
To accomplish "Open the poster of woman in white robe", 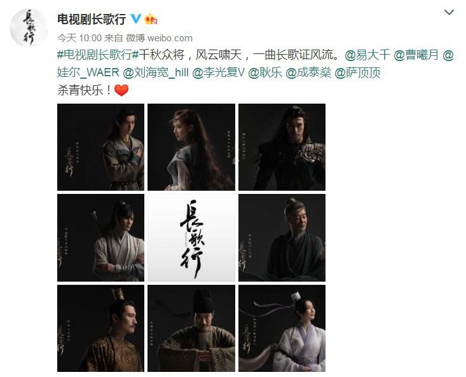I will 282,328.
